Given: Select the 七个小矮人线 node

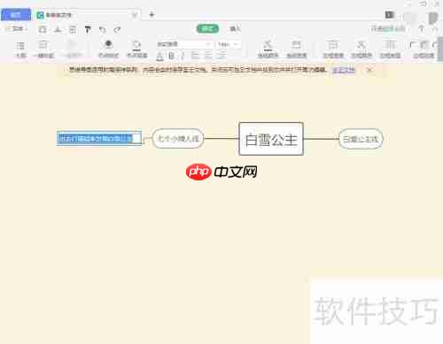Looking at the screenshot, I should (x=178, y=138).
